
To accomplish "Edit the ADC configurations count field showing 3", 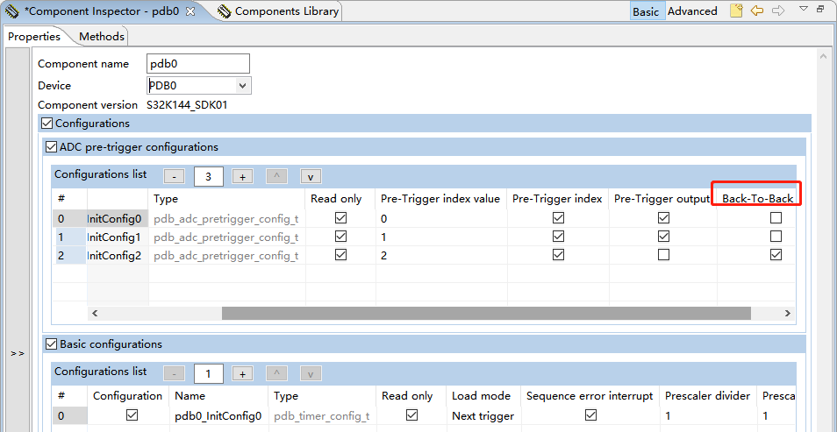I will pyautogui.click(x=208, y=176).
